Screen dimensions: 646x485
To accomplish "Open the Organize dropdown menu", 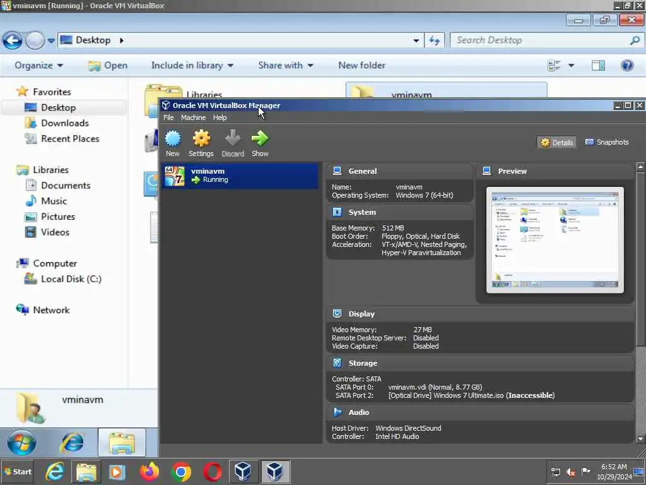I will click(38, 65).
